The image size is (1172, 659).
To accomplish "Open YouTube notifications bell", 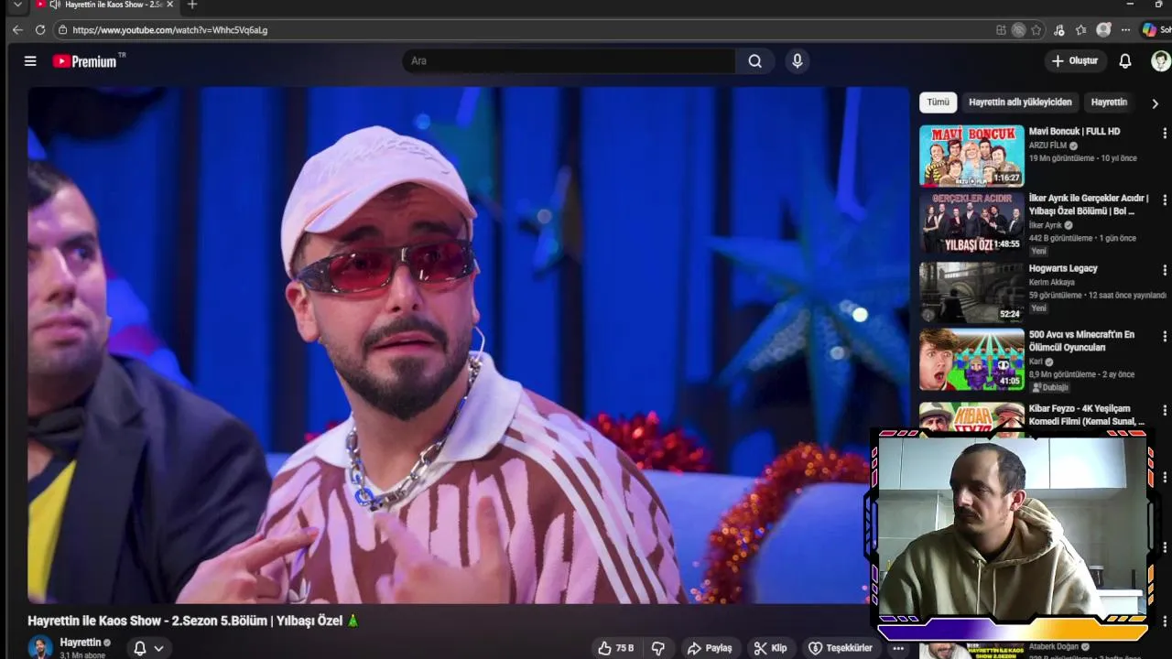I will (1125, 61).
